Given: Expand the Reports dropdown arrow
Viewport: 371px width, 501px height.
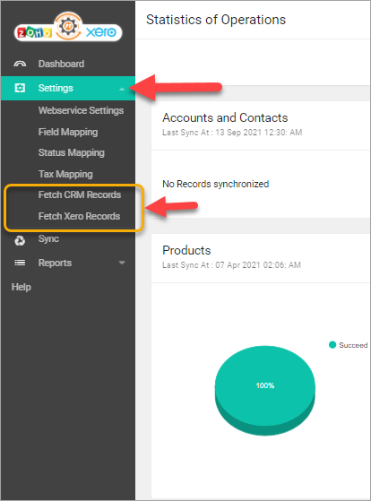Looking at the screenshot, I should tap(122, 263).
